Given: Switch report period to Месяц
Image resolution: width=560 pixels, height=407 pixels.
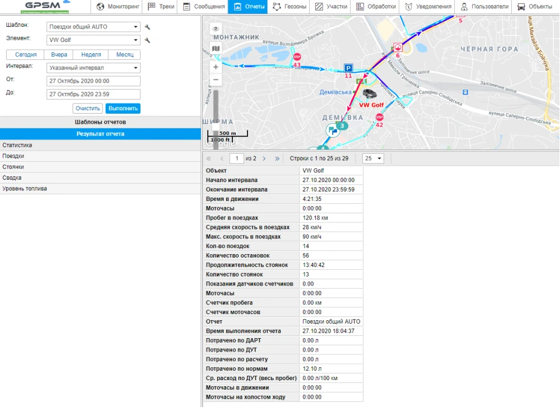Looking at the screenshot, I should (x=124, y=54).
